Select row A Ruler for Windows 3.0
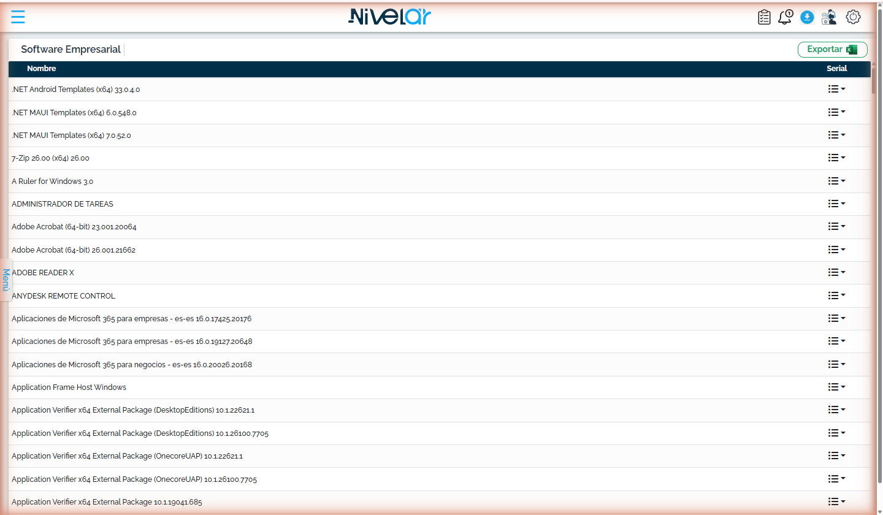883x515 pixels. coord(439,181)
